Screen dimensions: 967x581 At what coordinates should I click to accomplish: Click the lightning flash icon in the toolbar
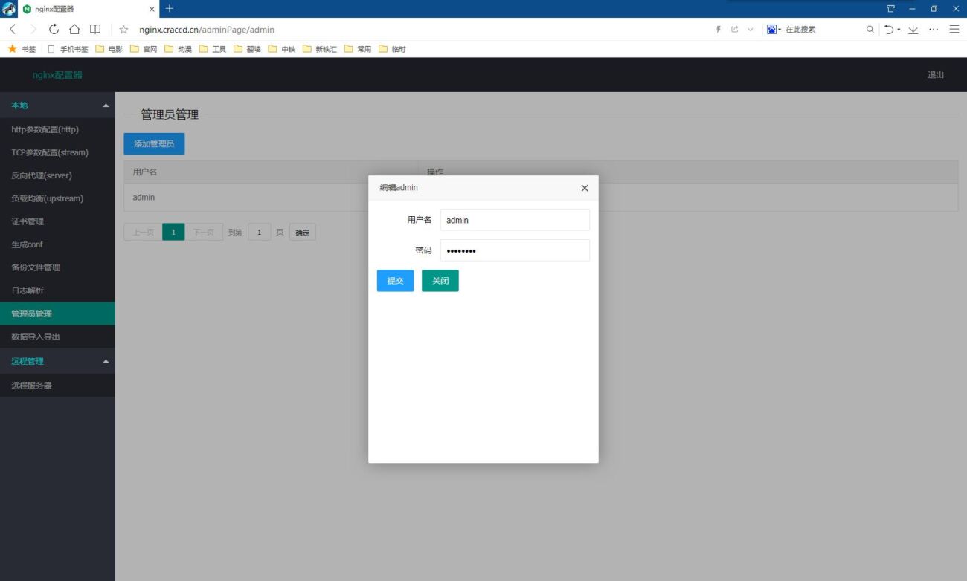[x=717, y=29]
